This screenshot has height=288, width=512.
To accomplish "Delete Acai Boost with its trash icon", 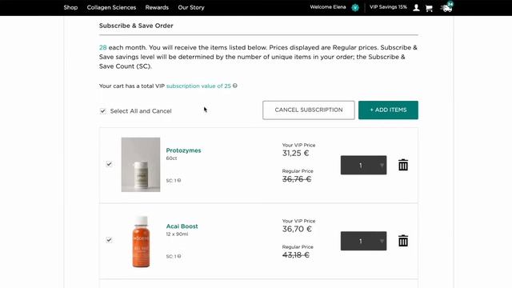I will [403, 241].
